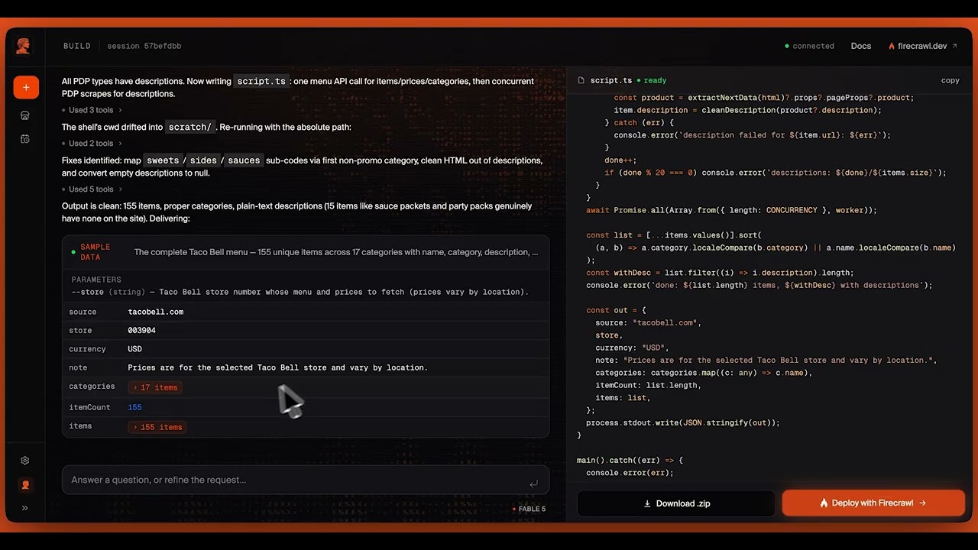Click the 'session 57befdbb' label

click(x=144, y=46)
